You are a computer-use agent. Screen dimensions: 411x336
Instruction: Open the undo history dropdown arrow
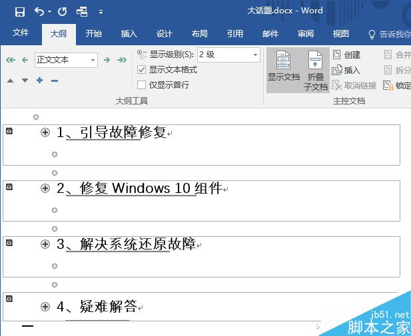pyautogui.click(x=49, y=12)
